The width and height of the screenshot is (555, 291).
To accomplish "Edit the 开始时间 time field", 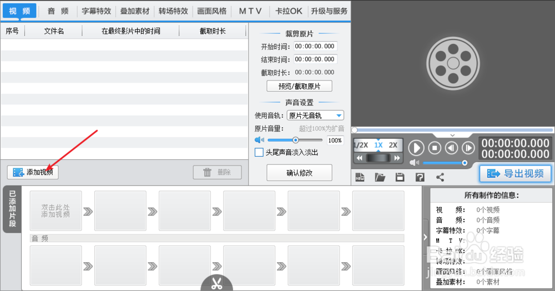I will pyautogui.click(x=315, y=46).
